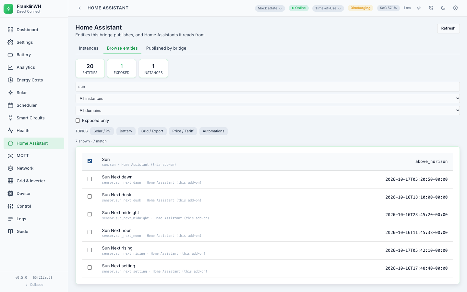Switch to the Instances tab
The height and width of the screenshot is (292, 467).
[x=89, y=48]
